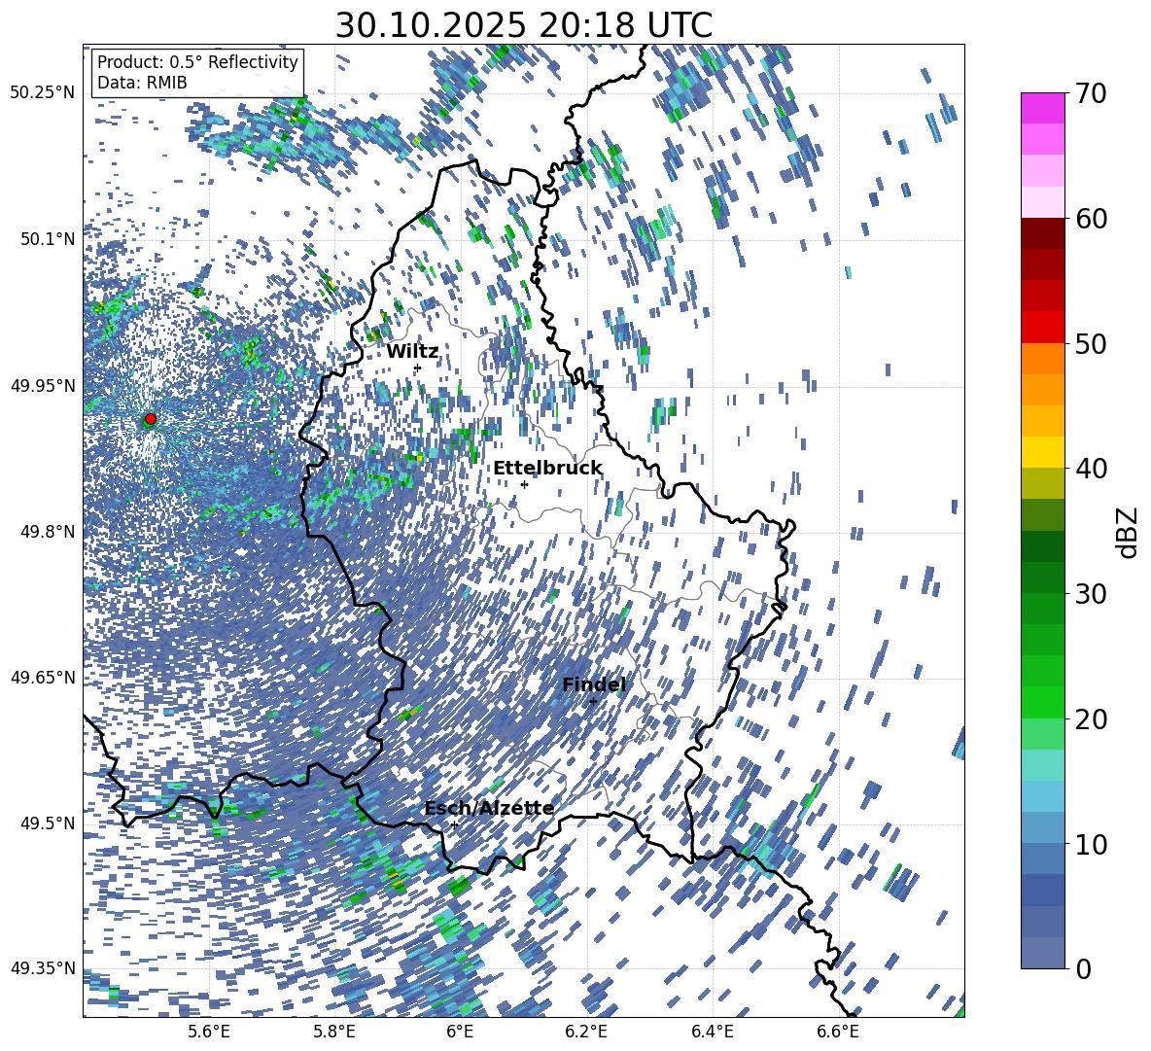Click the 6.6°E longitude label
Viewport: 1151px width, 1051px height.
tap(838, 1032)
